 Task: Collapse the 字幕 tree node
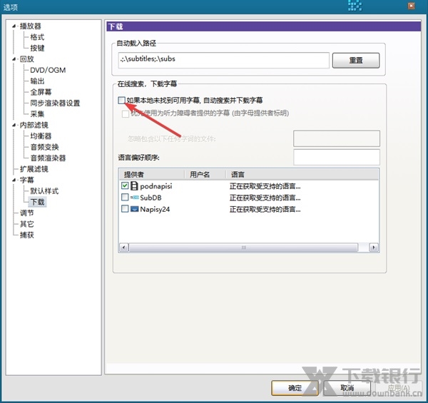14,180
